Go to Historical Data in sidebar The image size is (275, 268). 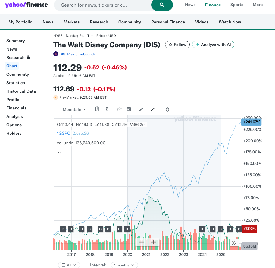[x=21, y=91]
